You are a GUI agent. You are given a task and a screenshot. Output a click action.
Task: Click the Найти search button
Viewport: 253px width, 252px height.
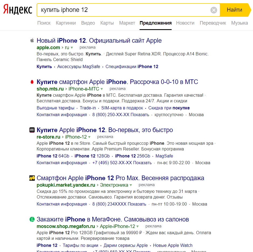pyautogui.click(x=235, y=10)
